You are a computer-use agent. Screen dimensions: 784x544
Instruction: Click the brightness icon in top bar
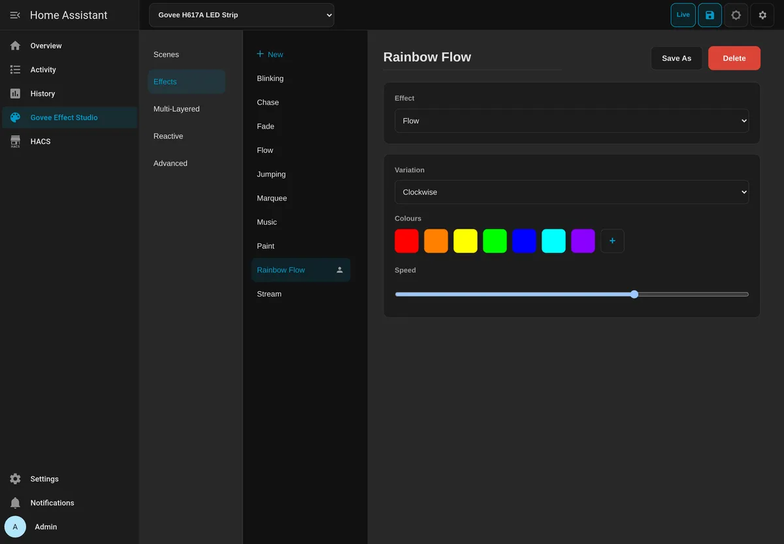coord(736,15)
